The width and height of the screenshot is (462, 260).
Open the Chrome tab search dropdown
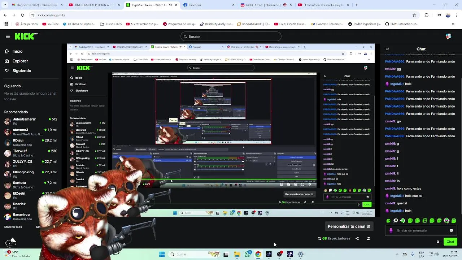[5, 5]
